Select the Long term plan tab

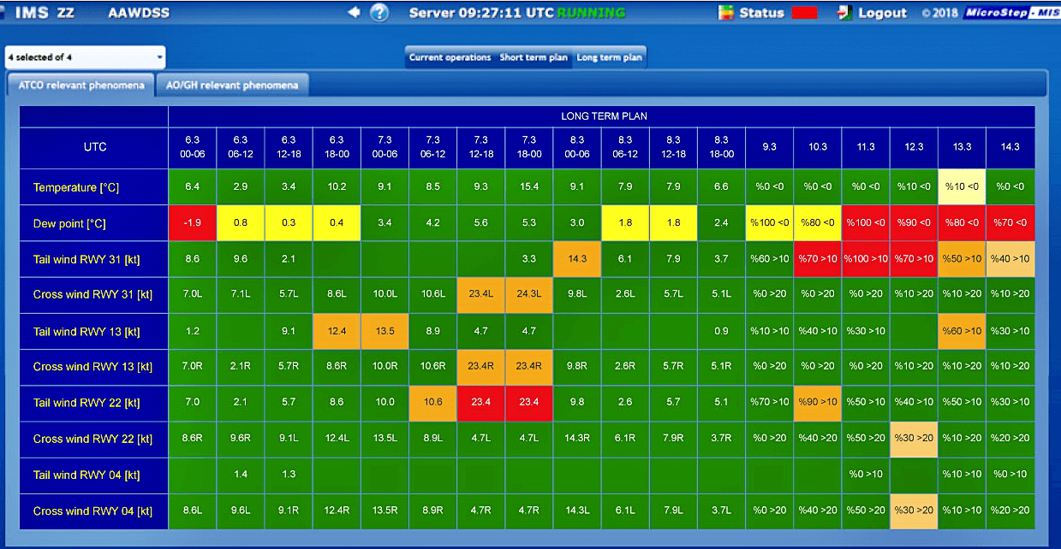coord(610,56)
